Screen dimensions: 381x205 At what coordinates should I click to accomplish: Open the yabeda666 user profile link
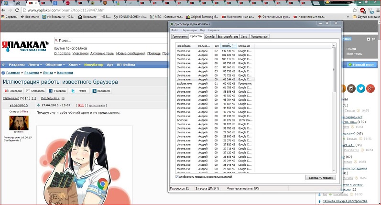(x=19, y=105)
